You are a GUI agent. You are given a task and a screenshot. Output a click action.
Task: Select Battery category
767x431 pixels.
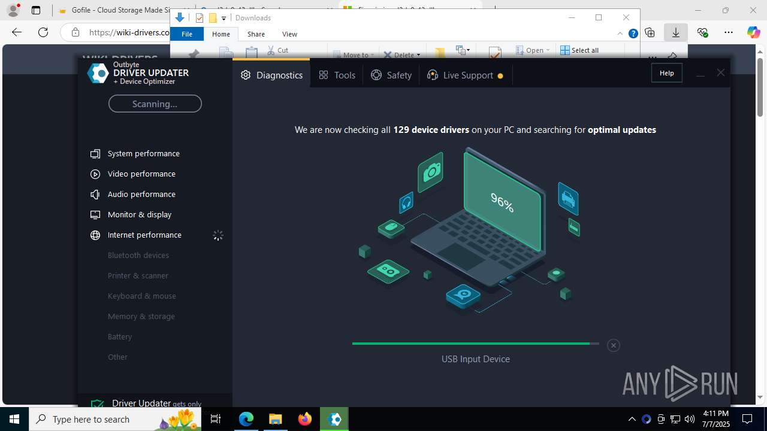(120, 336)
